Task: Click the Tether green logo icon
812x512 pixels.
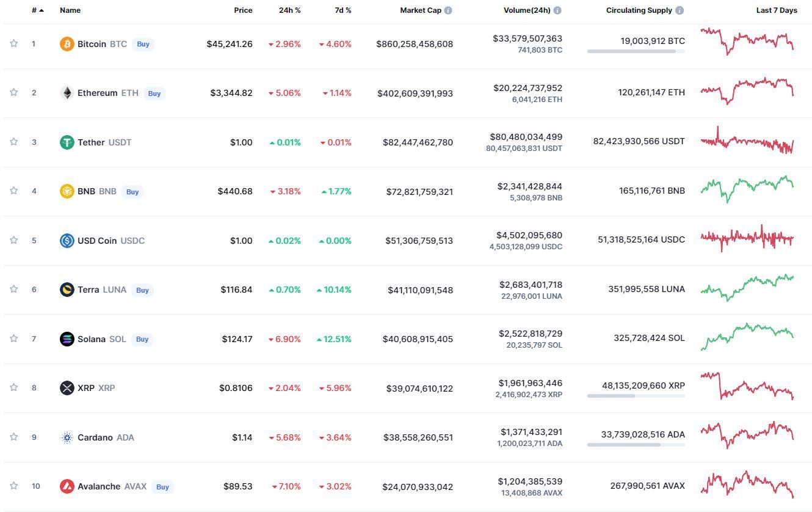Action: click(x=67, y=142)
